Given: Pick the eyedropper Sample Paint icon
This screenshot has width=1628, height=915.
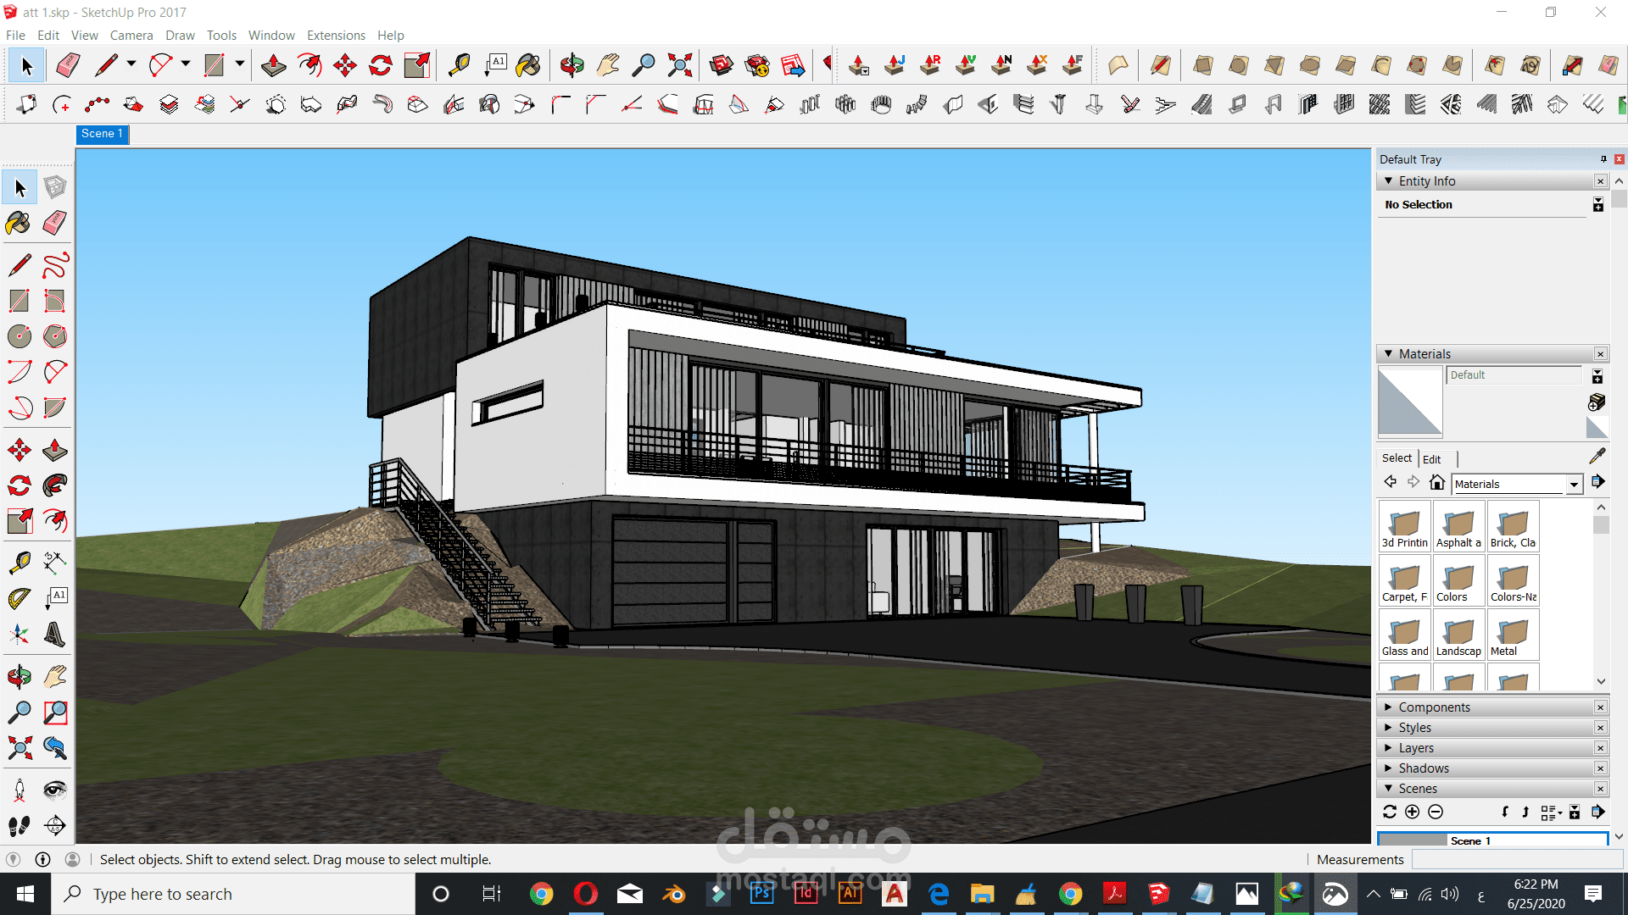Looking at the screenshot, I should click(x=1597, y=456).
